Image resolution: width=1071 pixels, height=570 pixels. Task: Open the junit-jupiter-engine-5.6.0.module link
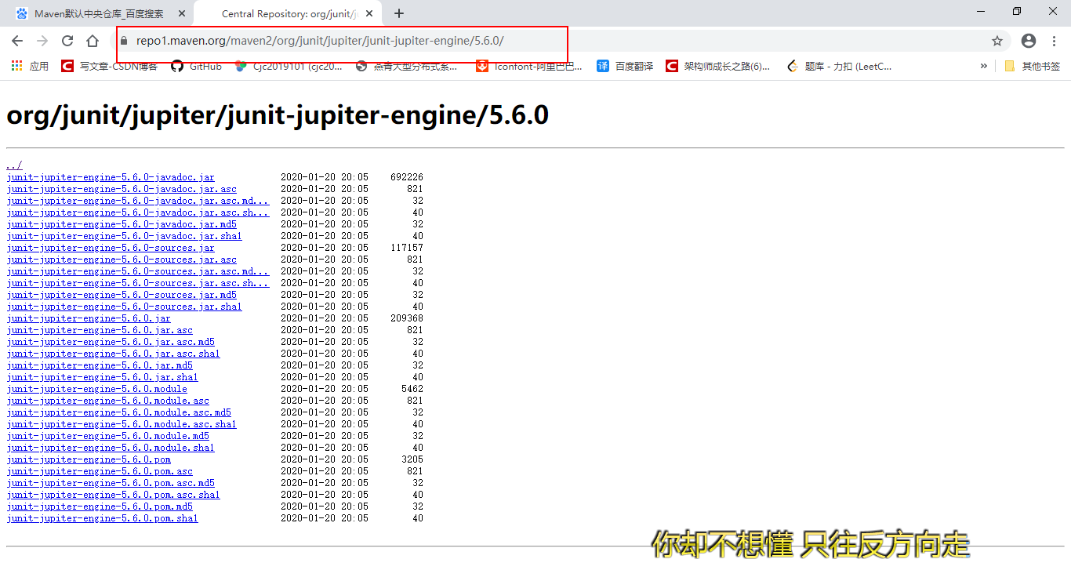click(x=96, y=389)
